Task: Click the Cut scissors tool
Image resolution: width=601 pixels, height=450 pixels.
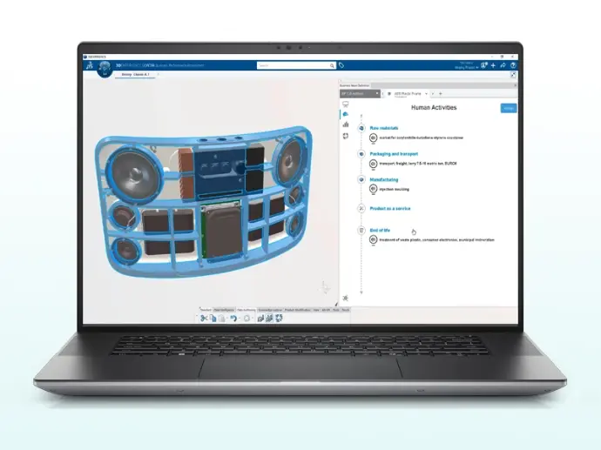Action: click(x=204, y=319)
